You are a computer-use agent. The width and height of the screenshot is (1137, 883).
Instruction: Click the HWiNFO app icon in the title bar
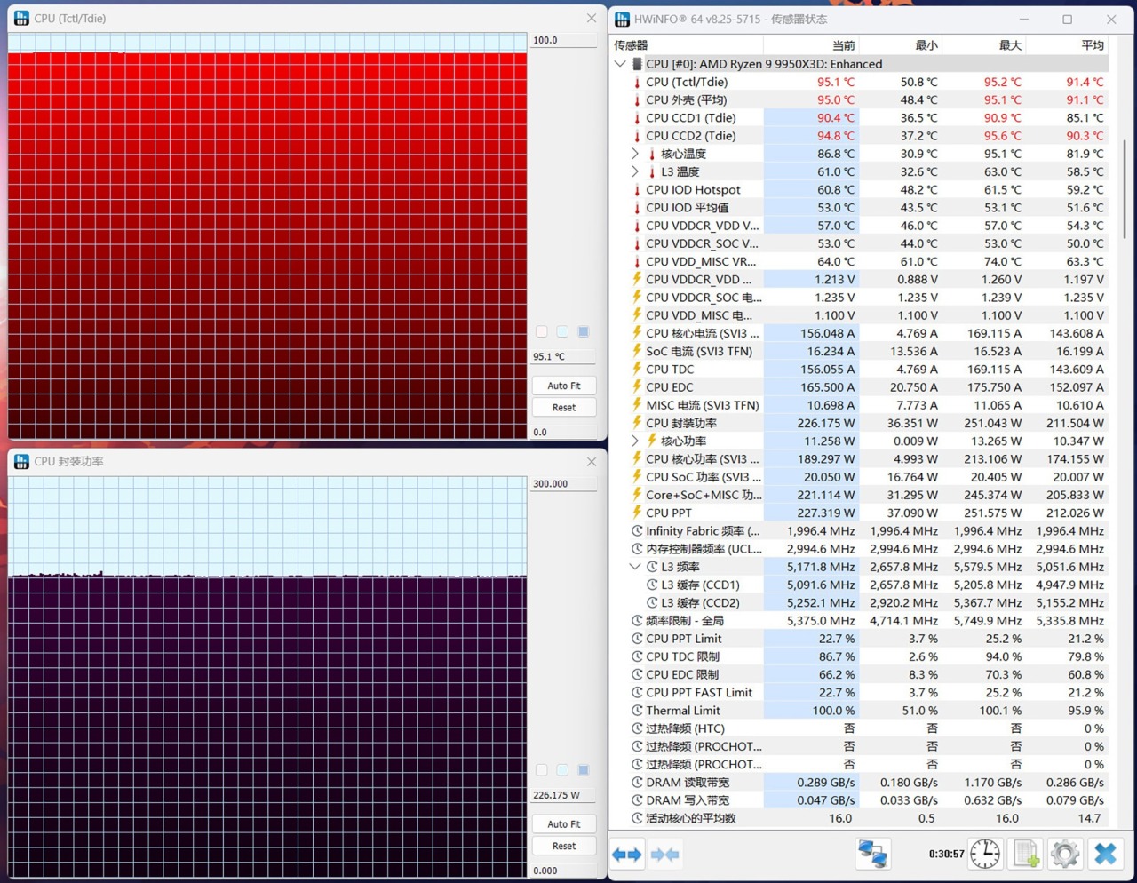[622, 19]
